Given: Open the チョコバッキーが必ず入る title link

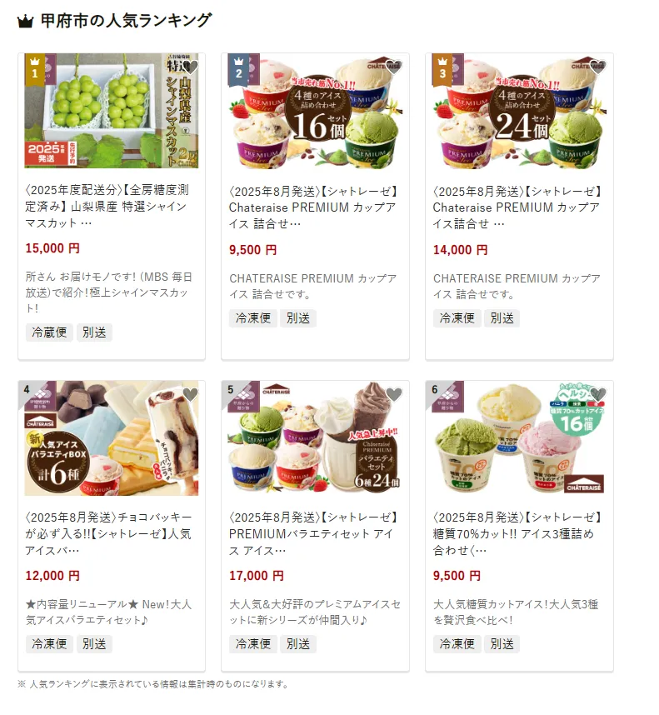Looking at the screenshot, I should (108, 534).
